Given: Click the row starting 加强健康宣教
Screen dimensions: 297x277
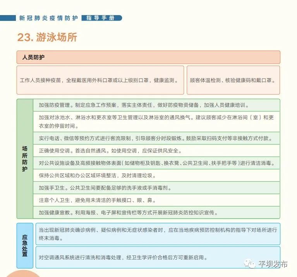Looking at the screenshot, I should (x=156, y=212).
